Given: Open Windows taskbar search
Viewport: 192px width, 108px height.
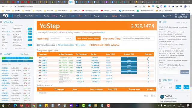Looking at the screenshot, I should (x=9, y=105).
